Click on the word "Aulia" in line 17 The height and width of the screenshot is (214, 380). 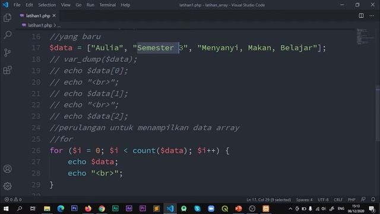click(107, 48)
